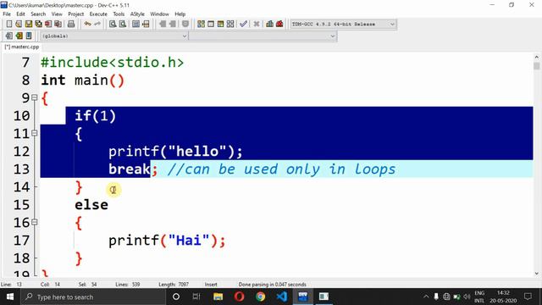Click the editor scrollbar down arrow
The image size is (542, 305).
(x=536, y=274)
